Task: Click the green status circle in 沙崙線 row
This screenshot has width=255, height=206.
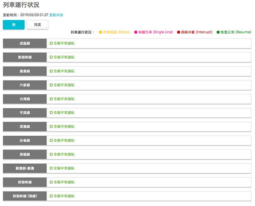Action: pos(51,140)
